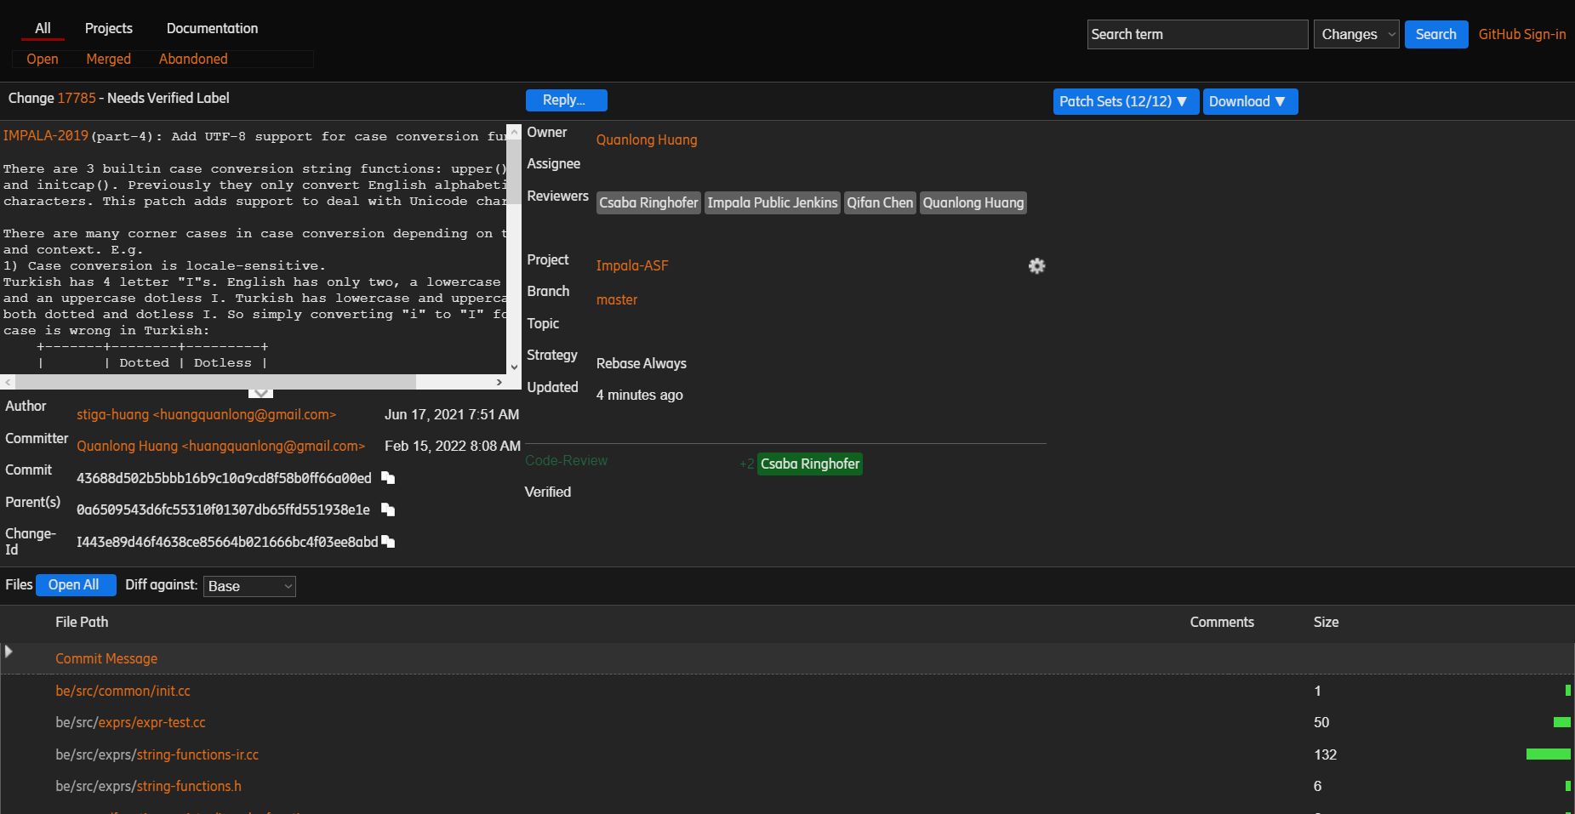The image size is (1575, 814).
Task: Show Abandoned changes
Action: 193,59
